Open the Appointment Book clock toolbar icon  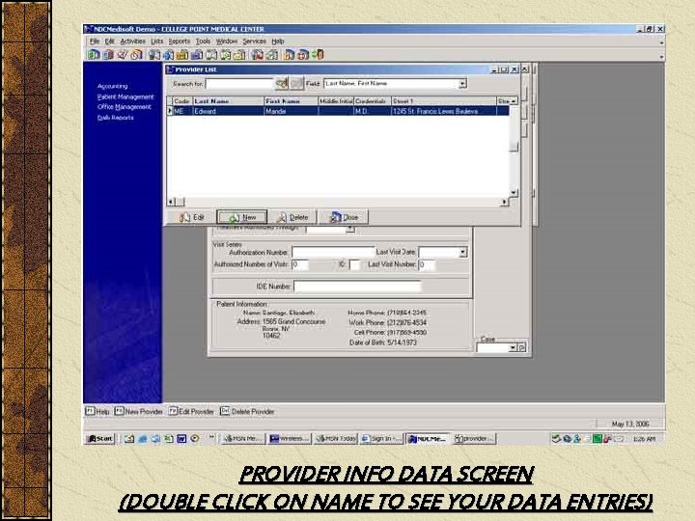coord(136,54)
